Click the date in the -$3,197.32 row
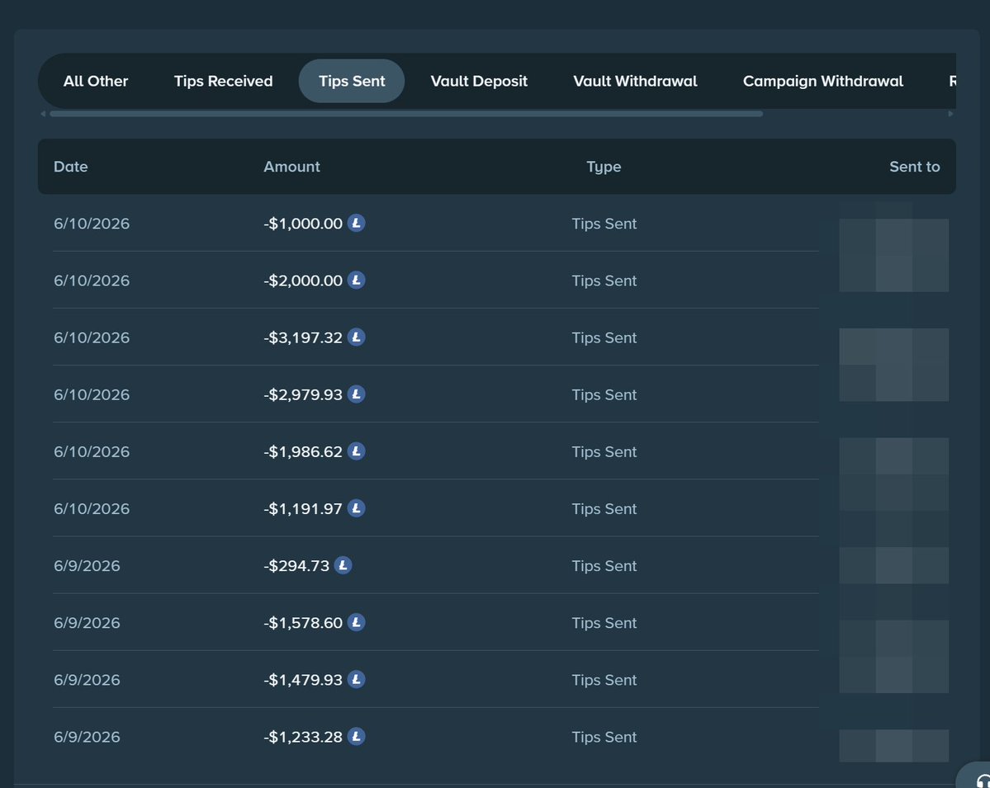The image size is (990, 788). pos(92,338)
